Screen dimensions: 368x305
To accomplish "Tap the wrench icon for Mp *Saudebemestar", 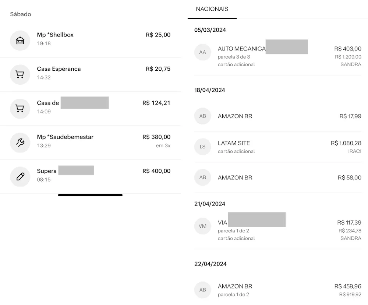I will pyautogui.click(x=20, y=143).
